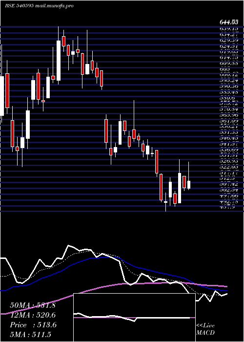Click the '590.36' price axis label
The width and height of the screenshot is (244, 342).
tap(229, 86)
